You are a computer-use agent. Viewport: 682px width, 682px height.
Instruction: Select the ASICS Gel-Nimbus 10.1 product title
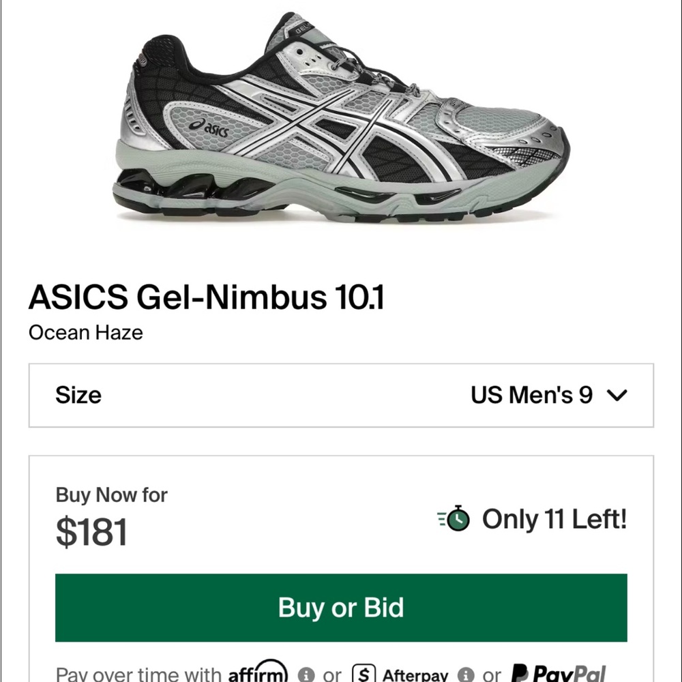coord(207,297)
